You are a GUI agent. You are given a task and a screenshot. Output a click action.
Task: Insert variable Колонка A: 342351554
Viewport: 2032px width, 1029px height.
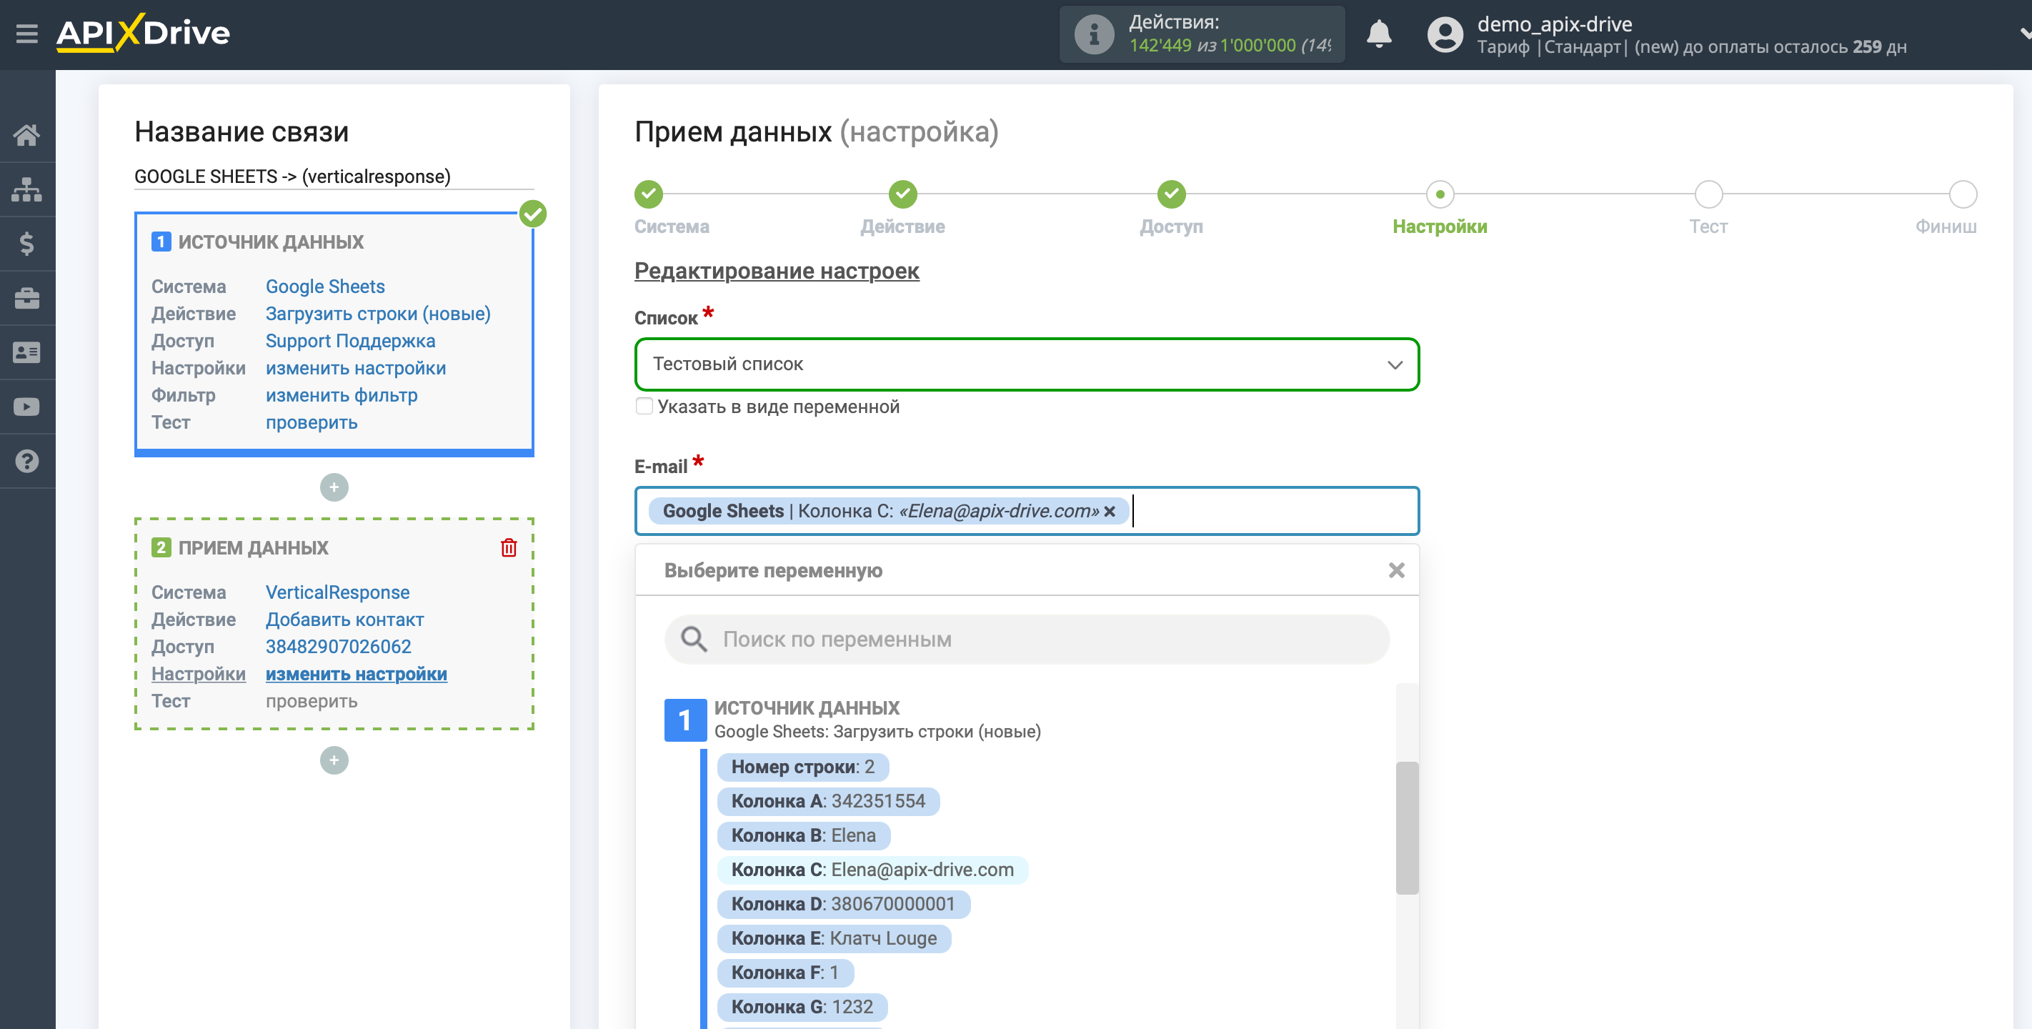coord(827,801)
